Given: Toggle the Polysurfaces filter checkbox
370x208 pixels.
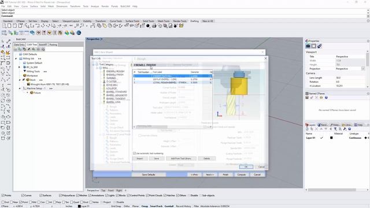Looking at the screenshot, I should pyautogui.click(x=60, y=195).
